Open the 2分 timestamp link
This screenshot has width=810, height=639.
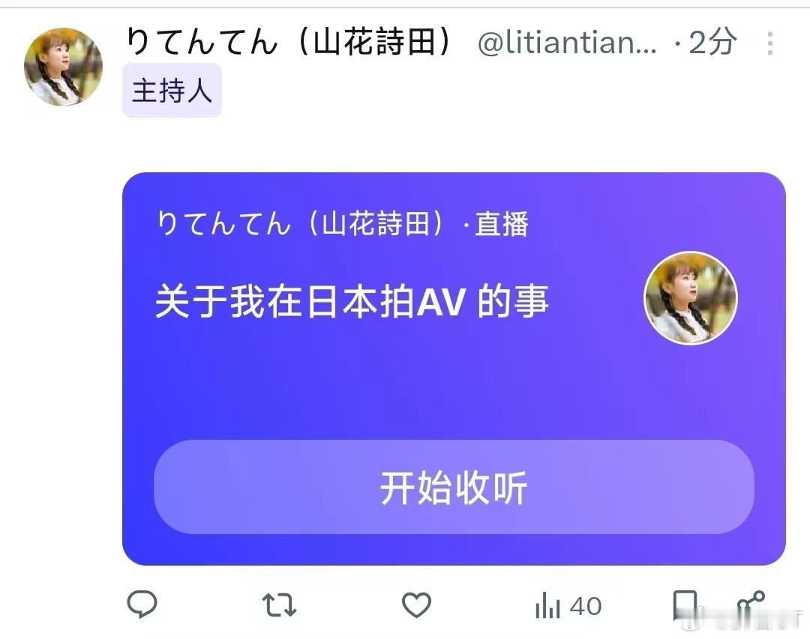[712, 42]
